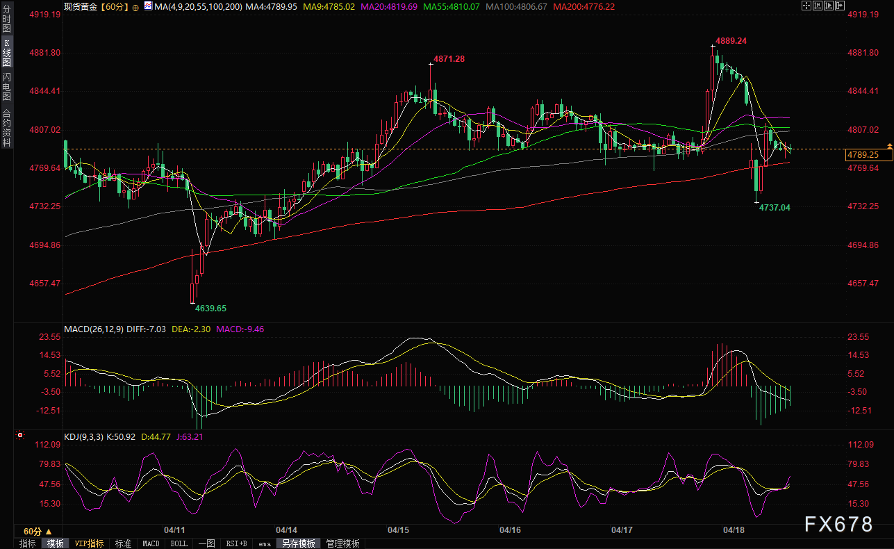Select the 指标 tab at bottom

28,543
